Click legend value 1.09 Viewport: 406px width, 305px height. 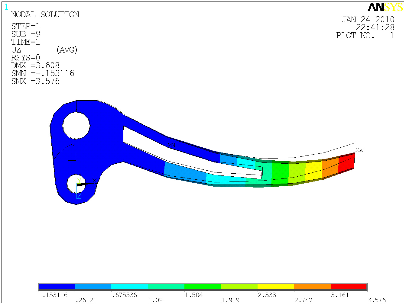(x=155, y=300)
